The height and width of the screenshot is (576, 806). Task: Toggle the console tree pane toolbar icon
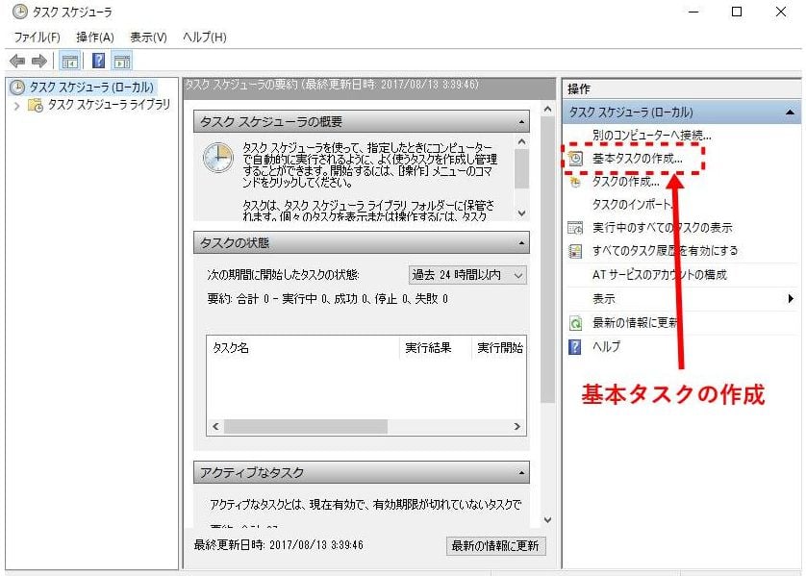(x=70, y=61)
